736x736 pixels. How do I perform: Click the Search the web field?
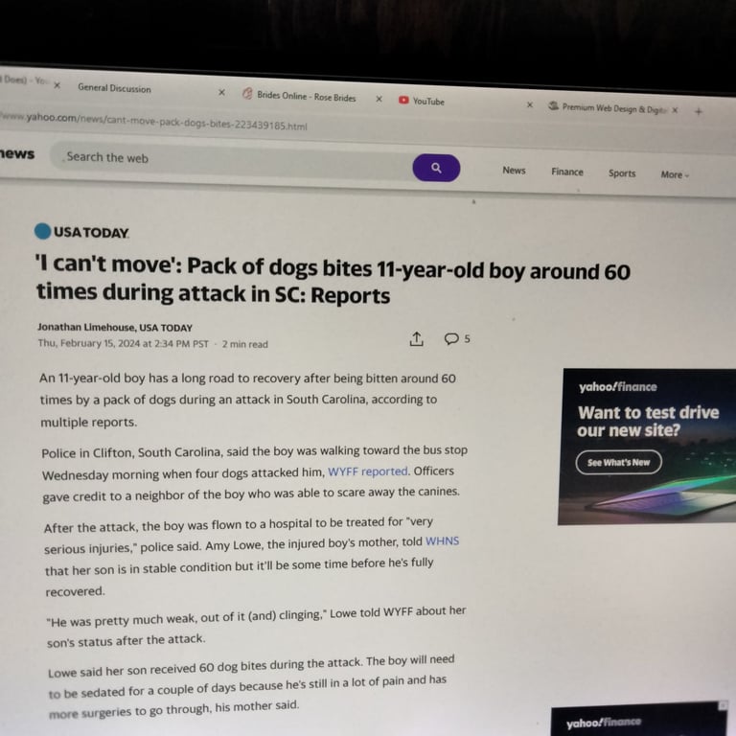point(232,160)
